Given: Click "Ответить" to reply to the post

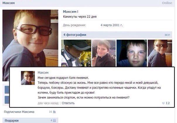Looking at the screenshot, I should [x=68, y=103].
